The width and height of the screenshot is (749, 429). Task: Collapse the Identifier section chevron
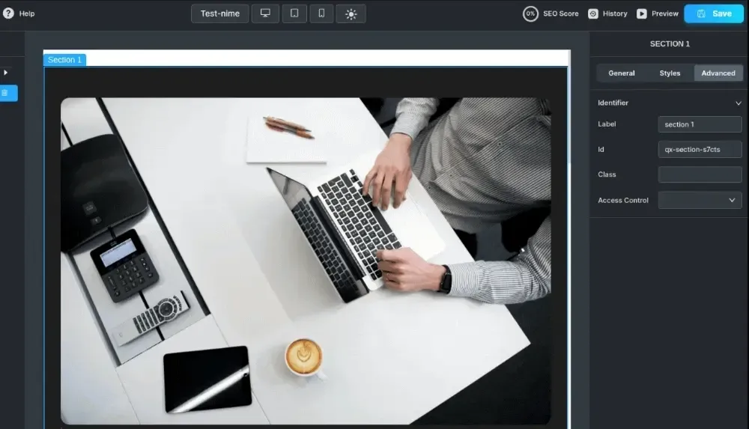(x=738, y=103)
